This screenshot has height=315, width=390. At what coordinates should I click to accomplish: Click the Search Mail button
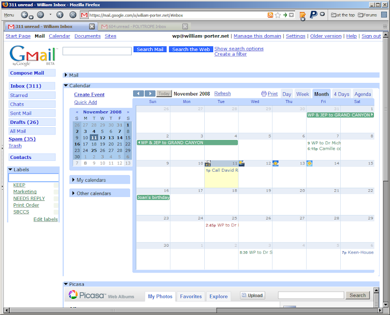coord(150,49)
